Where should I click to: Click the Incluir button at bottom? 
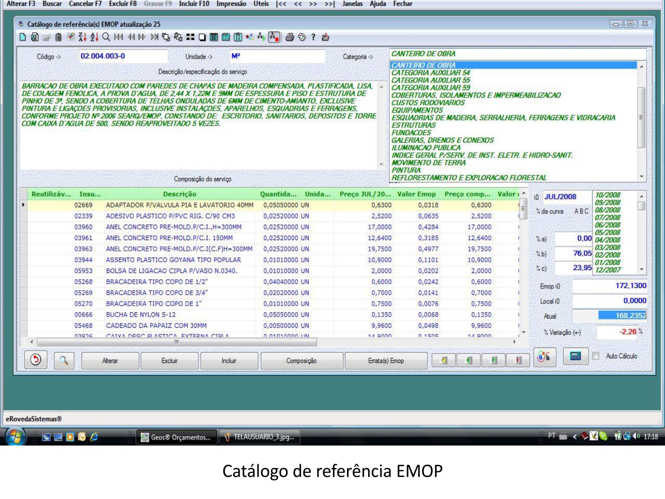pos(229,361)
